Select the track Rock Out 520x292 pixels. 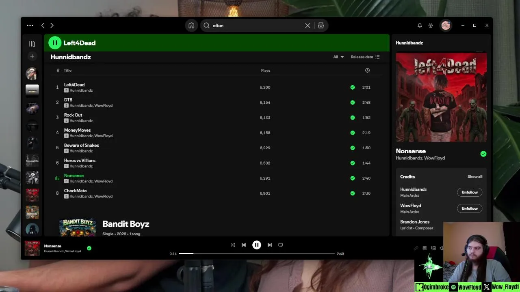73,115
